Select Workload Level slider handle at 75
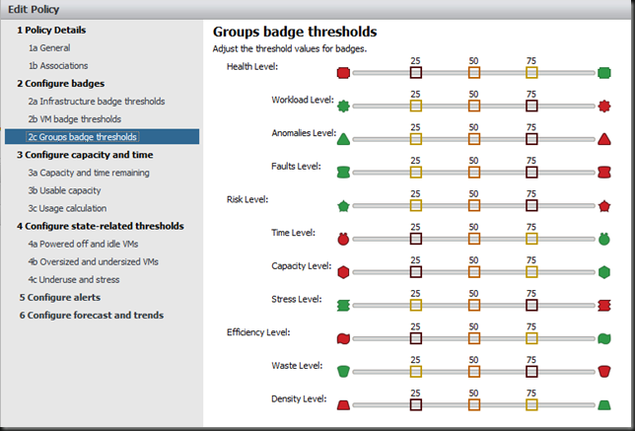Screen dimensions: 635x431 tap(531, 107)
